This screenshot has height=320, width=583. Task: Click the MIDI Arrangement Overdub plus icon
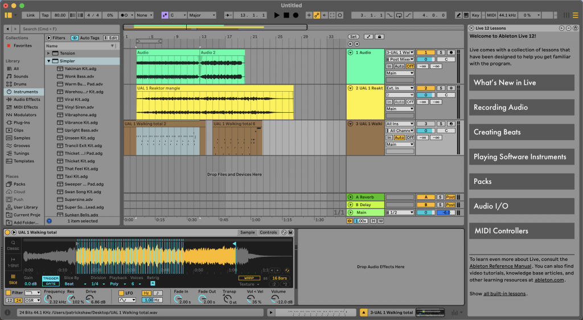click(x=309, y=15)
